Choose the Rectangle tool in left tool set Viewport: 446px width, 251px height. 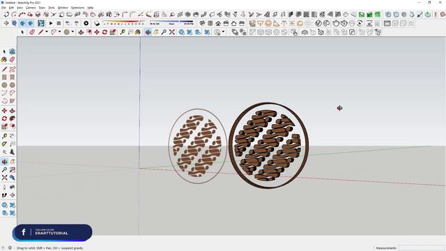pyautogui.click(x=4, y=77)
